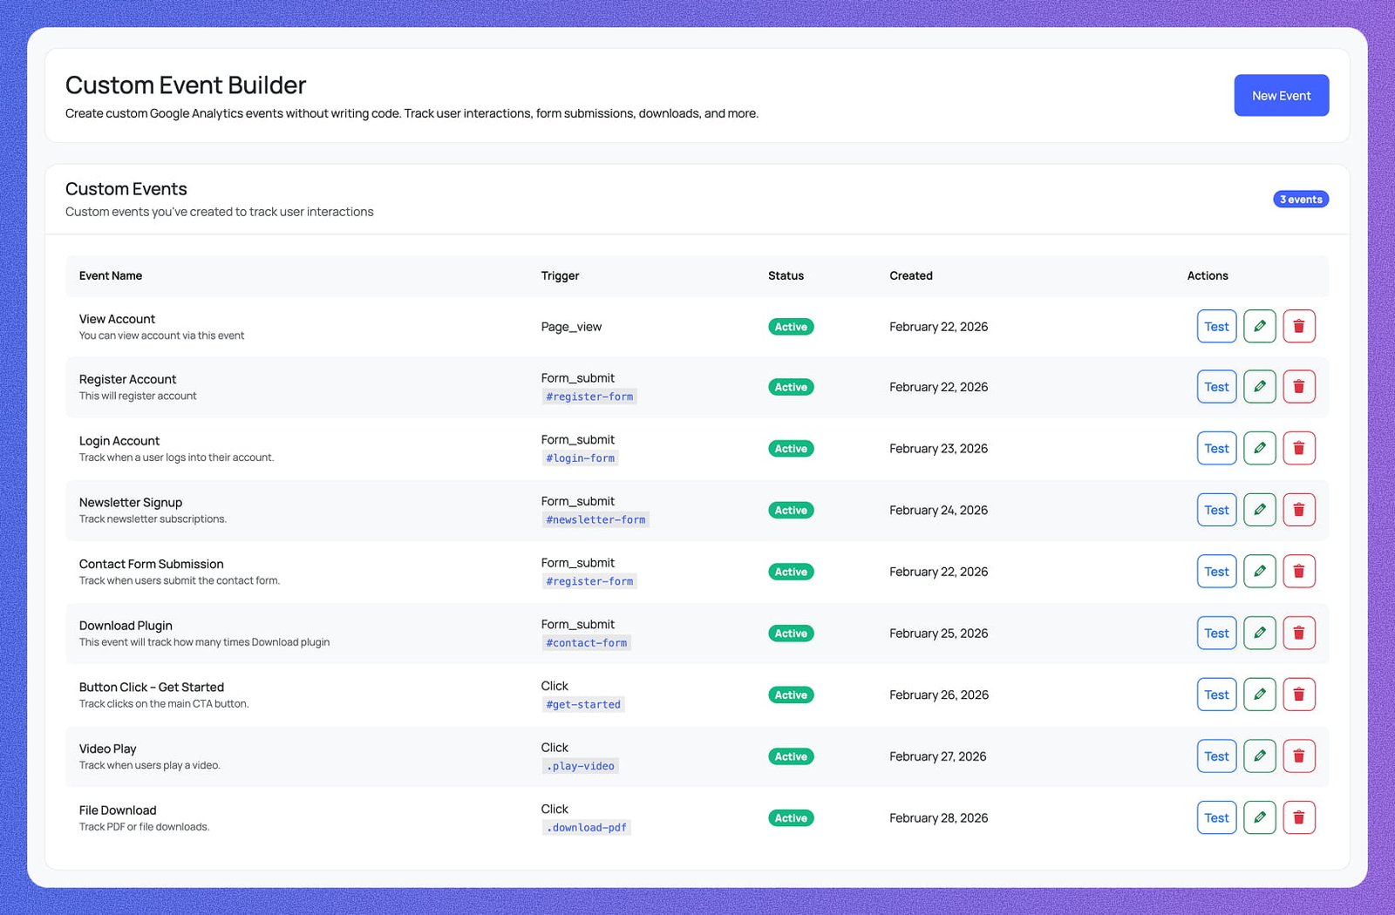Select the #register-form trigger chip

(589, 396)
